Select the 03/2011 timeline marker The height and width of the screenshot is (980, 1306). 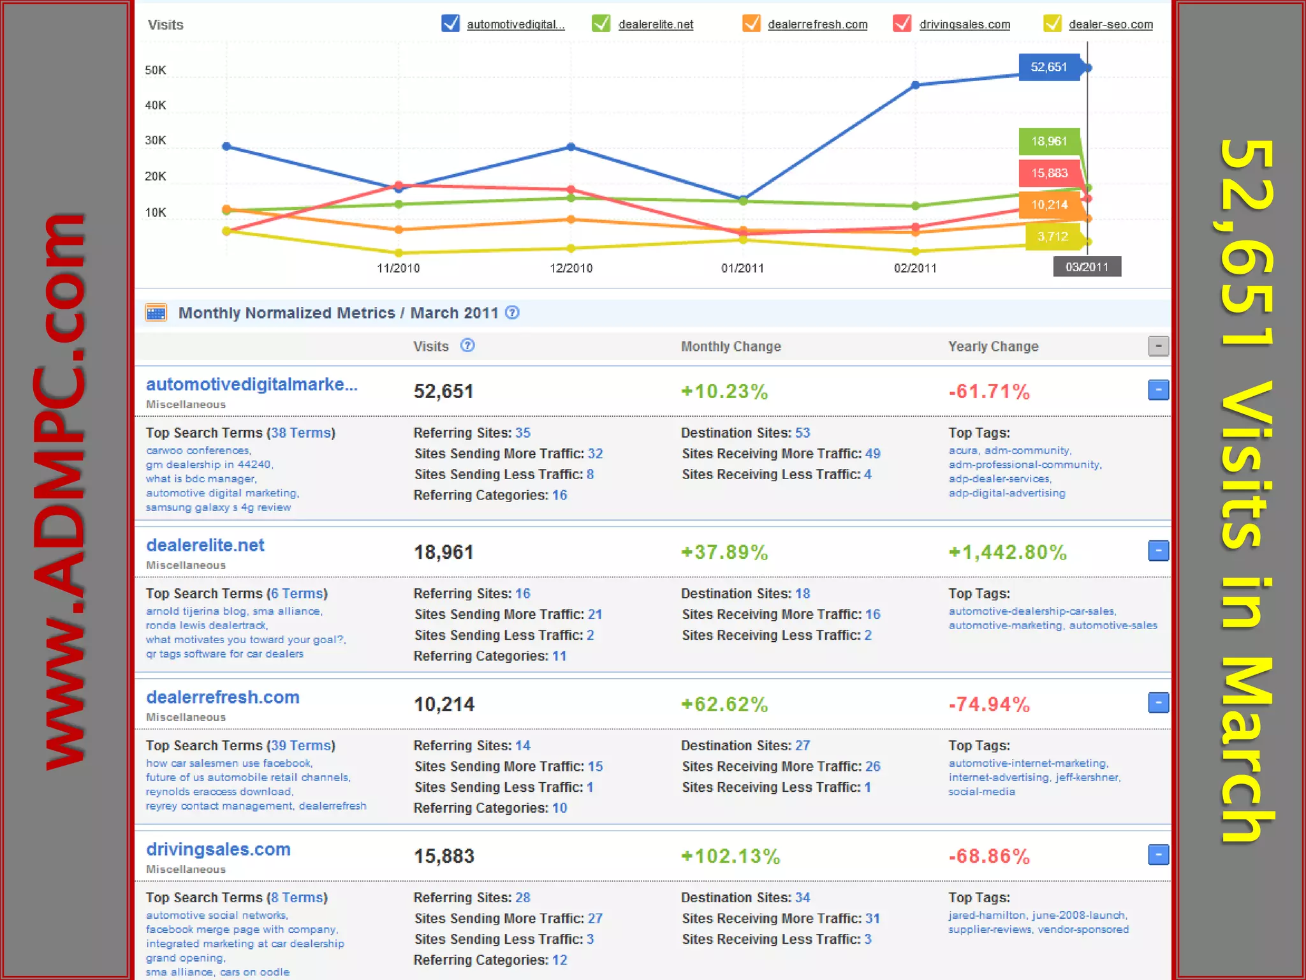pos(1087,267)
